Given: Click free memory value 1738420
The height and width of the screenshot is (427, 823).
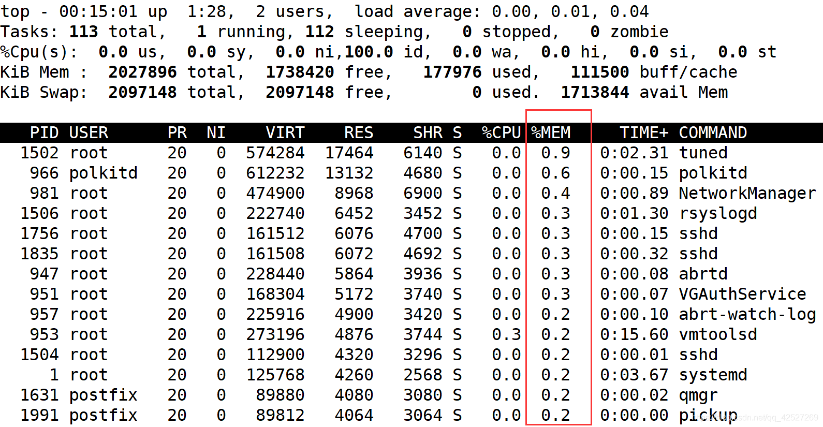Looking at the screenshot, I should (x=300, y=72).
